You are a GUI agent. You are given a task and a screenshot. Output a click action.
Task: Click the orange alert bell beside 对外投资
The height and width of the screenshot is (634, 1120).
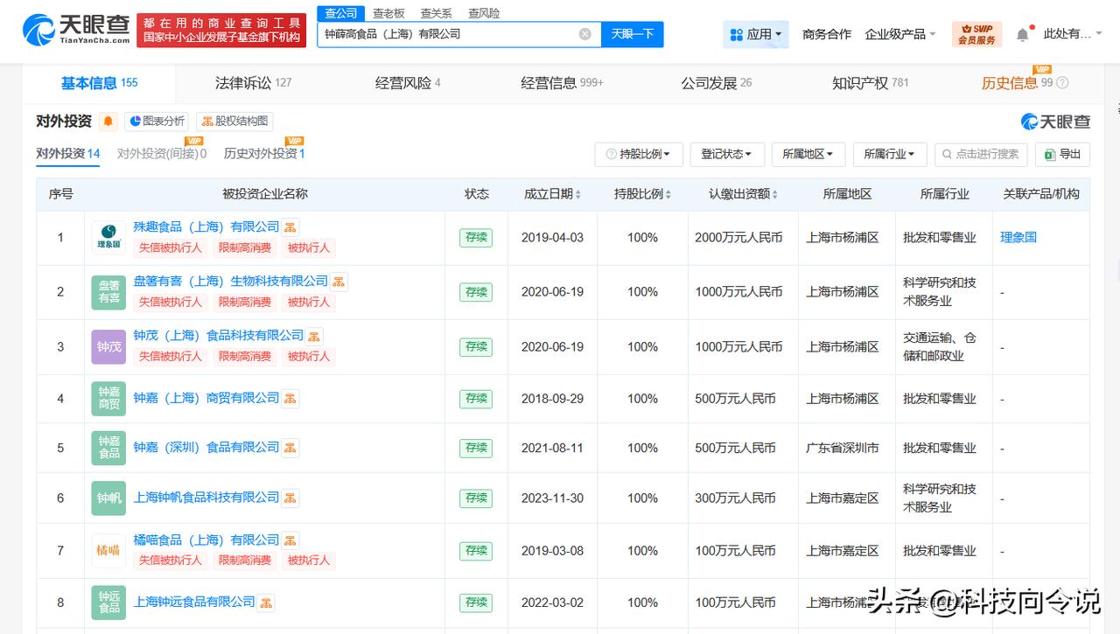pyautogui.click(x=108, y=122)
